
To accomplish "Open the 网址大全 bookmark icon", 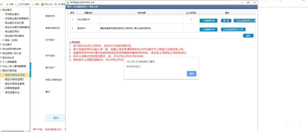I will pos(42,4).
